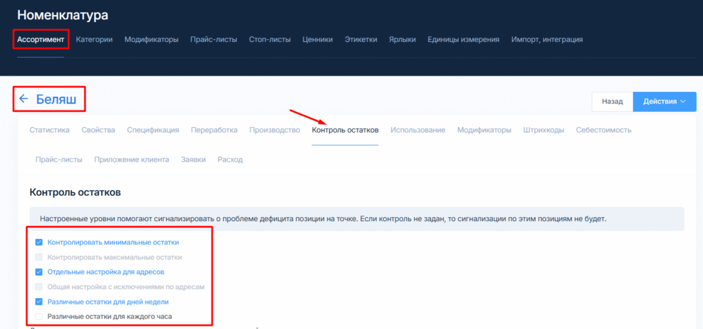Open Стоп-листы in the top menu
The width and height of the screenshot is (703, 329).
tap(270, 40)
